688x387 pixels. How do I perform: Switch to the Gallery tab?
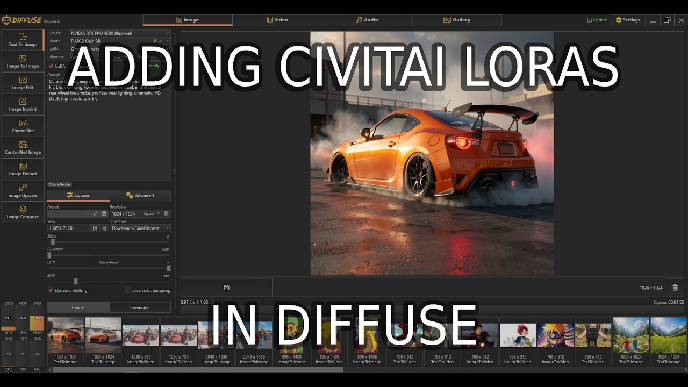457,20
